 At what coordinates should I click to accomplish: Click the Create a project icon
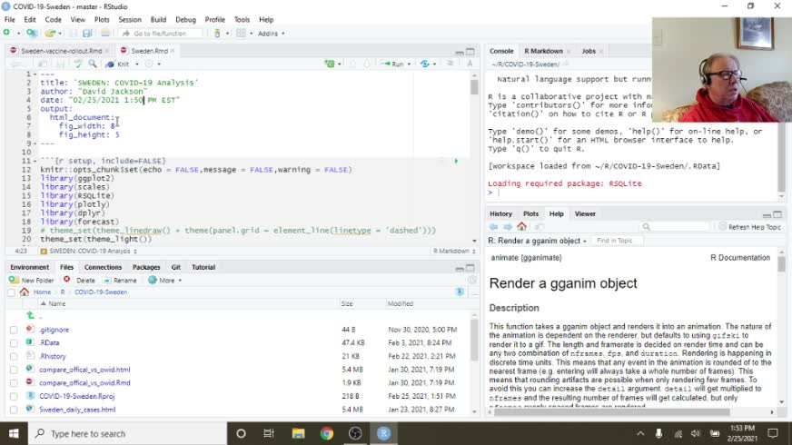click(31, 33)
